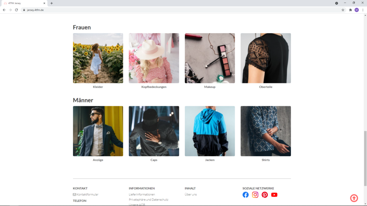The height and width of the screenshot is (206, 367).
Task: Open the Pinterest social media icon
Action: [264, 195]
